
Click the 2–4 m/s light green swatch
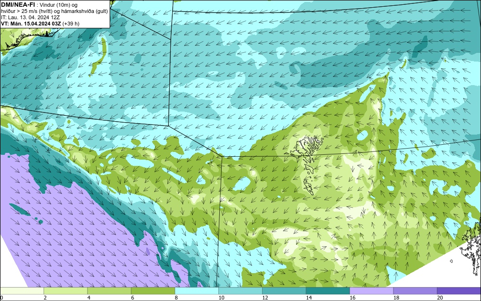(x=65, y=290)
